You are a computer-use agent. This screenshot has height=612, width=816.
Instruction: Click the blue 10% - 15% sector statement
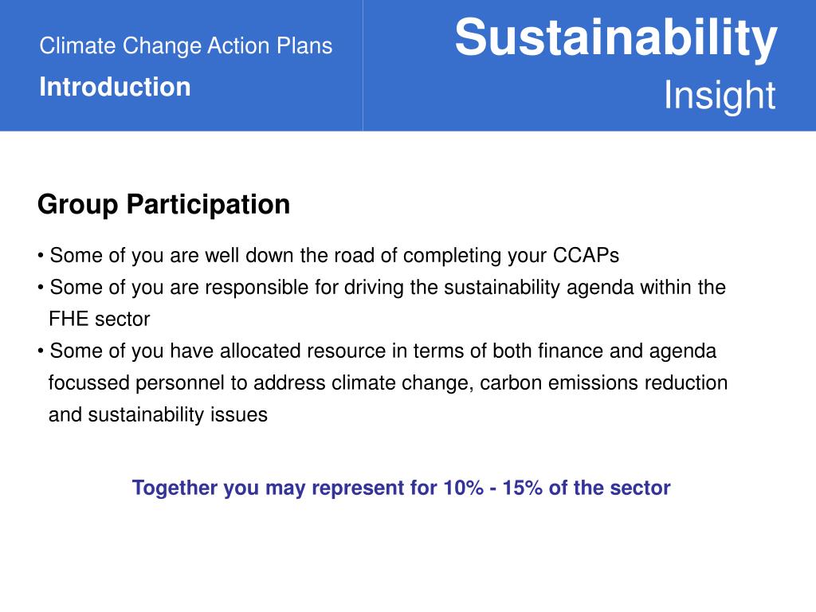402,488
